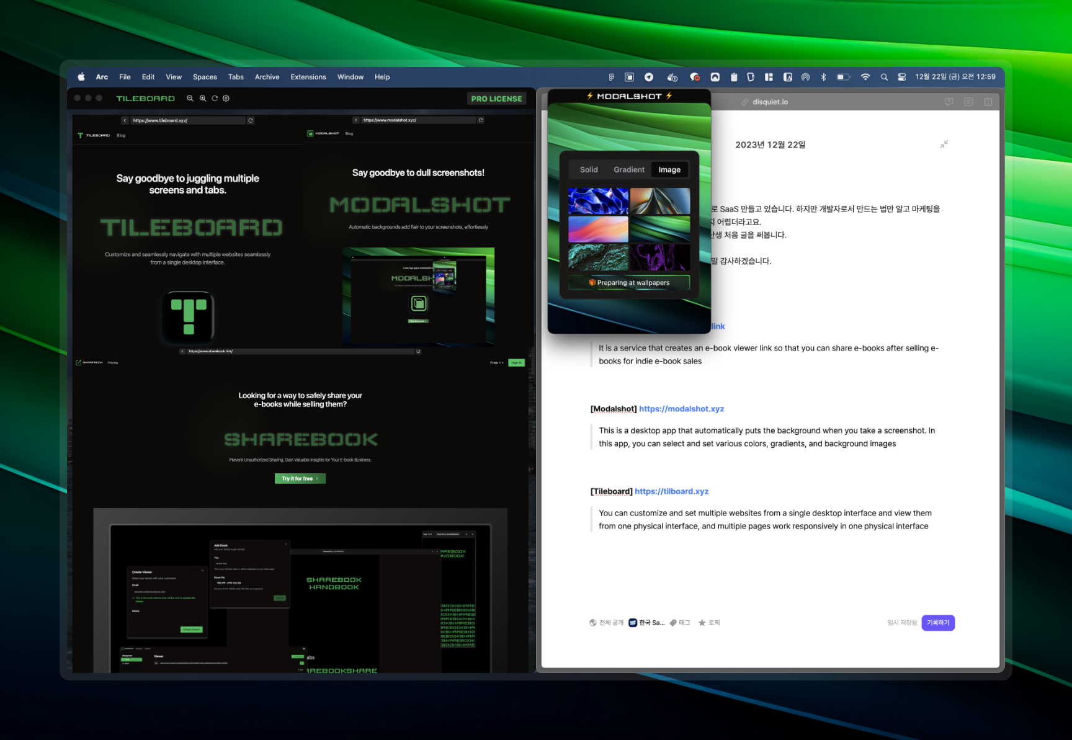Click the sharebook.link address field
The height and width of the screenshot is (740, 1072).
300,351
